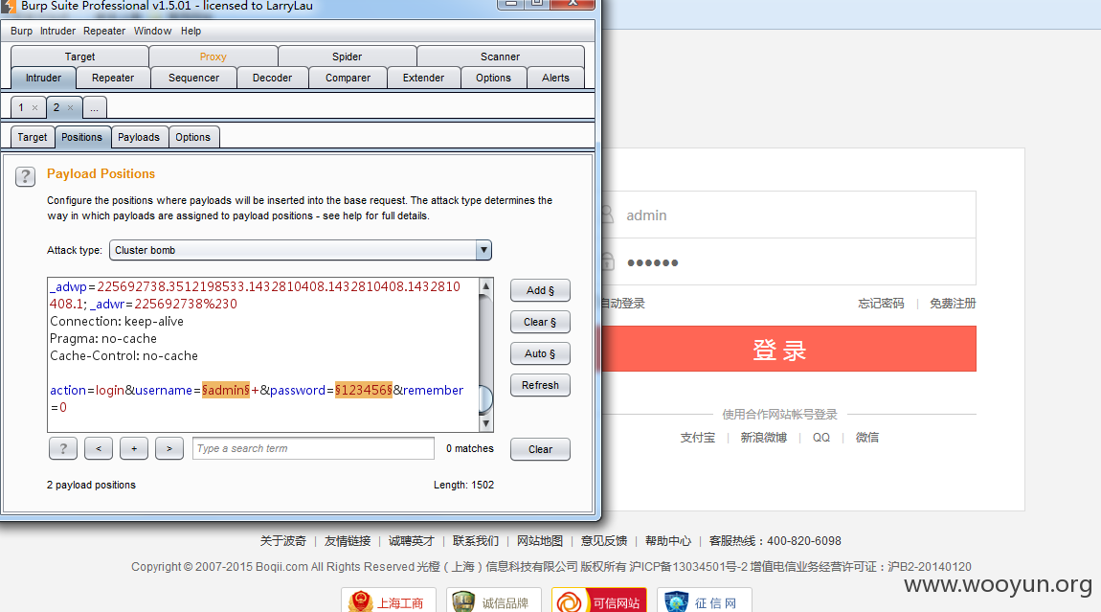Open the Window menu
Screen dimensions: 1101x612
(x=152, y=31)
